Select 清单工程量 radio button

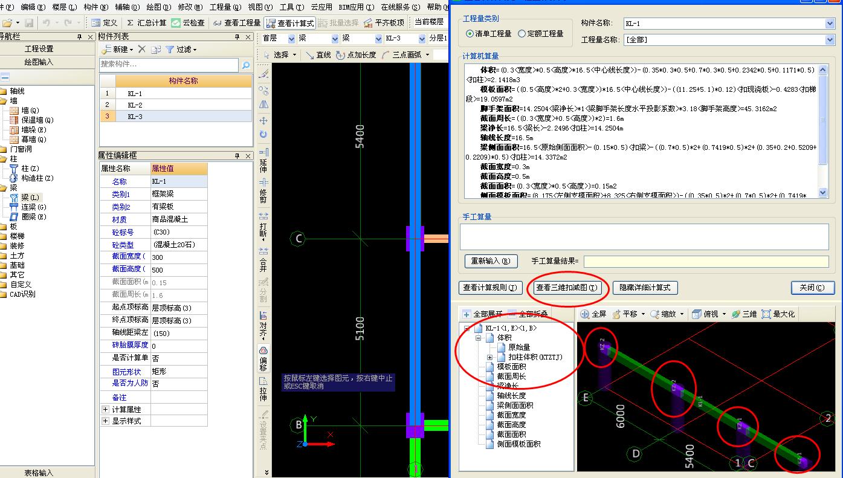pyautogui.click(x=489, y=34)
